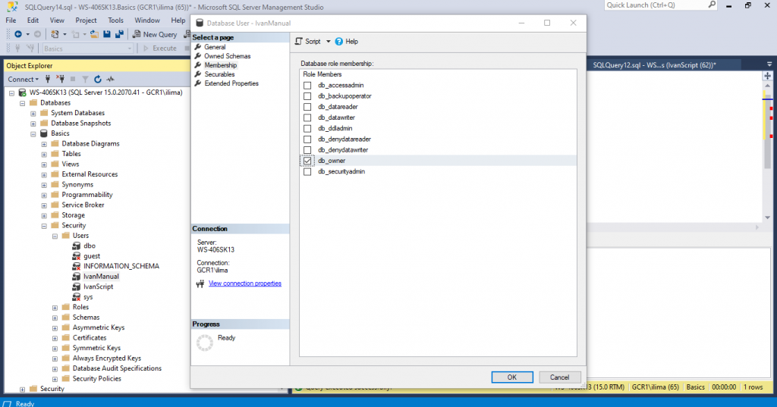
Task: Uncheck the db_owner role checkbox
Action: click(307, 161)
